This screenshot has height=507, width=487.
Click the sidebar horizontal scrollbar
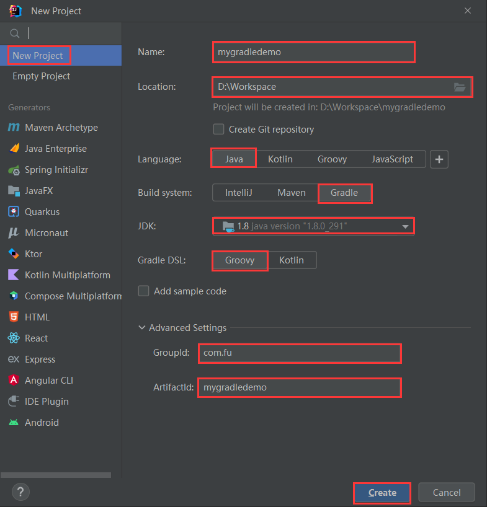tap(56, 475)
